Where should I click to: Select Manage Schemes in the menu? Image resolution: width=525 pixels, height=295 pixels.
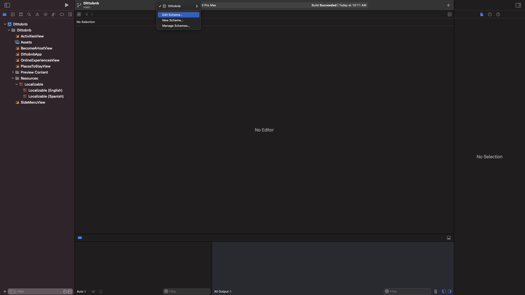[176, 26]
